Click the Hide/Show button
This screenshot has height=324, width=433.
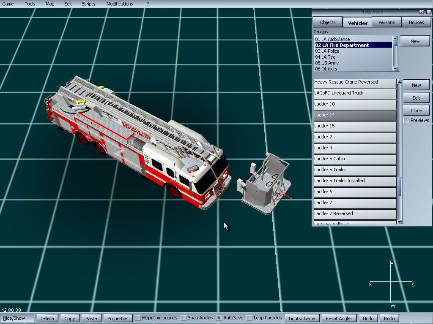pyautogui.click(x=17, y=318)
